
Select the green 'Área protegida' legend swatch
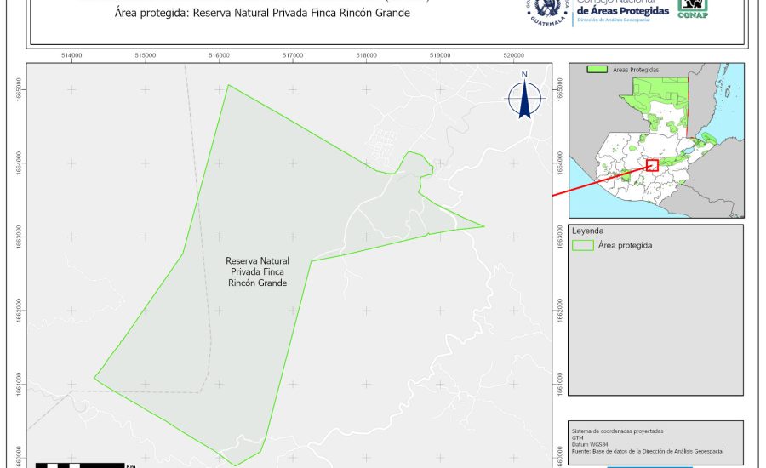coord(583,245)
